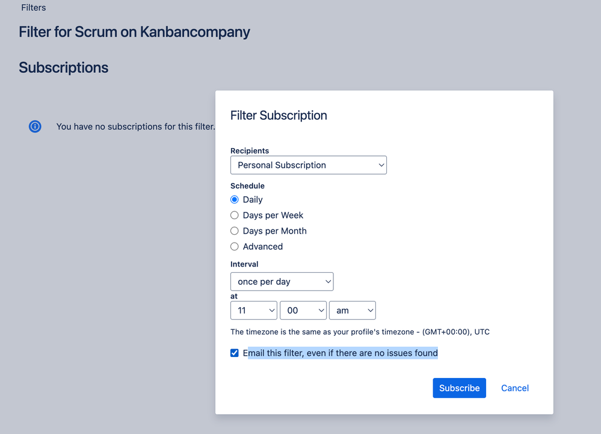Viewport: 601px width, 434px height.
Task: Select the Advanced schedule option
Action: click(235, 247)
